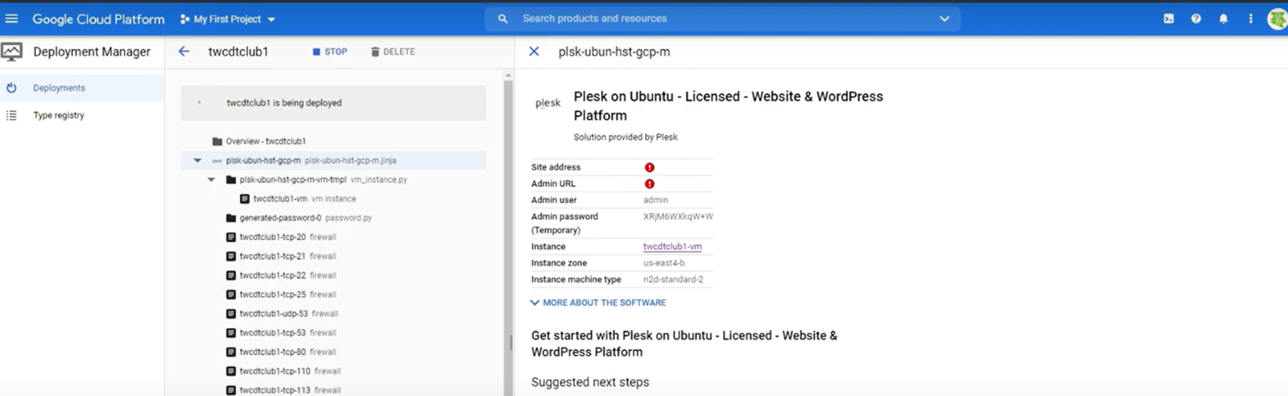Viewport: 1288px width, 396px height.
Task: Click the Site address error warning icon
Action: pos(649,167)
